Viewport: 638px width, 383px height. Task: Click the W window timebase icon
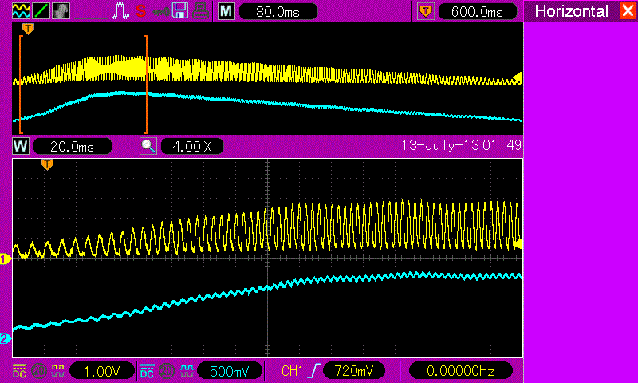pyautogui.click(x=21, y=146)
